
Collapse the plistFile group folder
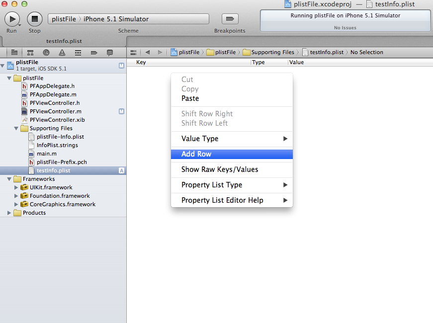click(x=9, y=78)
